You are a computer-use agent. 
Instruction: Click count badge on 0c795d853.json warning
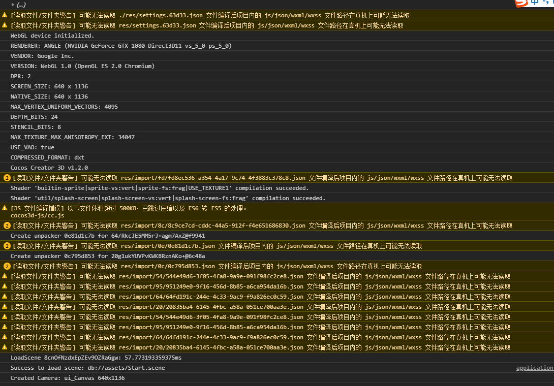7,266
